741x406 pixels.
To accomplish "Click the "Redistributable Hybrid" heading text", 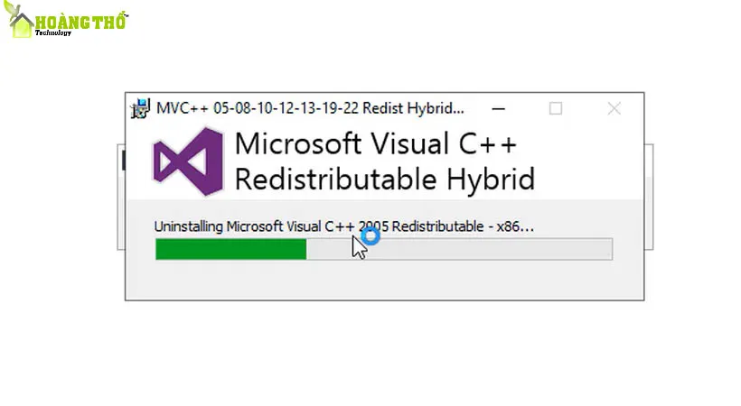I will point(384,179).
